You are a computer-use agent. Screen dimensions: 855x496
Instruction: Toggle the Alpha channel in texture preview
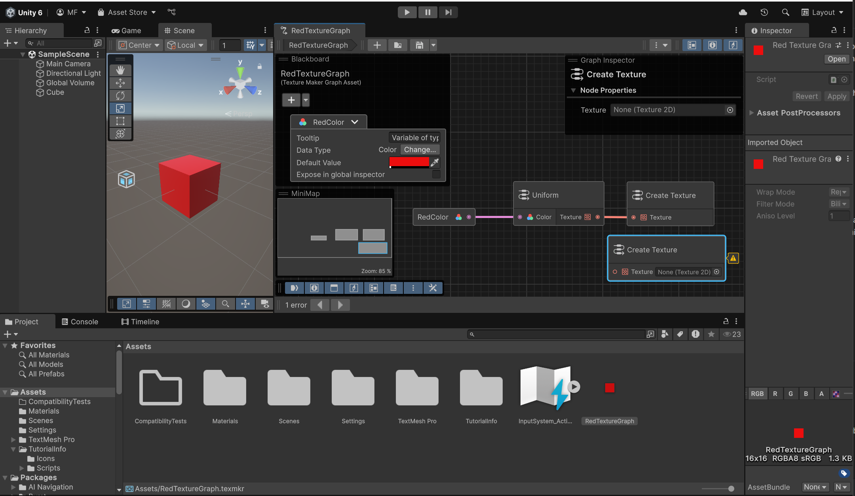[x=821, y=394]
